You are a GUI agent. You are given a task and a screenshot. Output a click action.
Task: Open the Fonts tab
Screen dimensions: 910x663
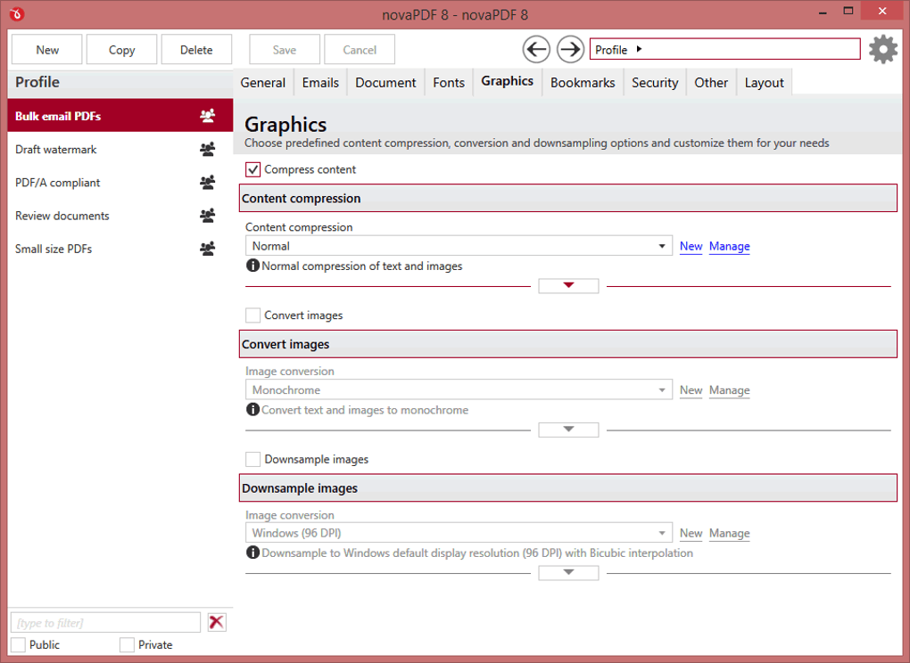(x=449, y=83)
